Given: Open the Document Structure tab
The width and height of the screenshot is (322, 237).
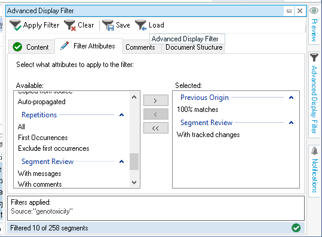Looking at the screenshot, I should [x=194, y=47].
